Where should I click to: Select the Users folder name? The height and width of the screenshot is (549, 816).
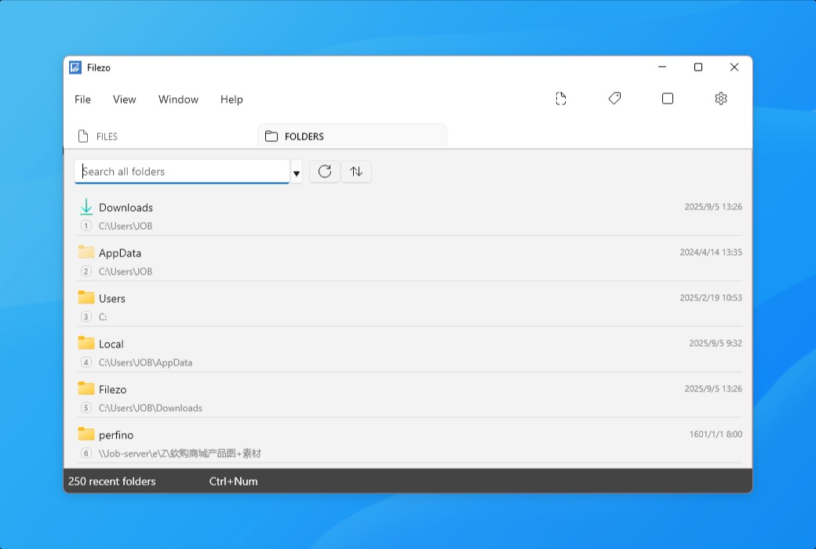pyautogui.click(x=112, y=299)
